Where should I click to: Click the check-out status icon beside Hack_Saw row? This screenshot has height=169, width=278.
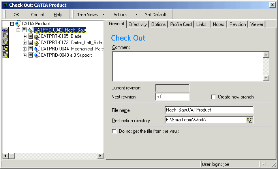[5, 30]
